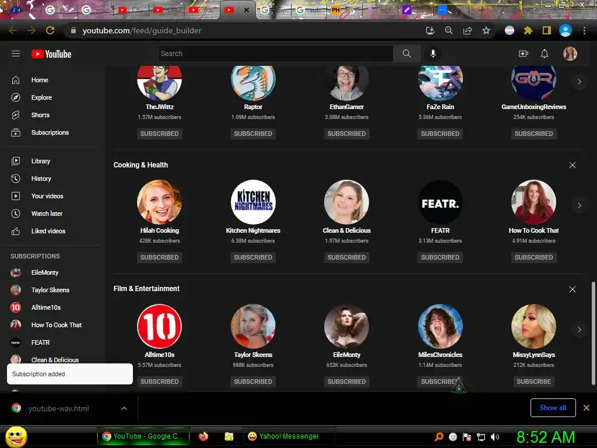Go back with the browser arrow

(x=13, y=30)
